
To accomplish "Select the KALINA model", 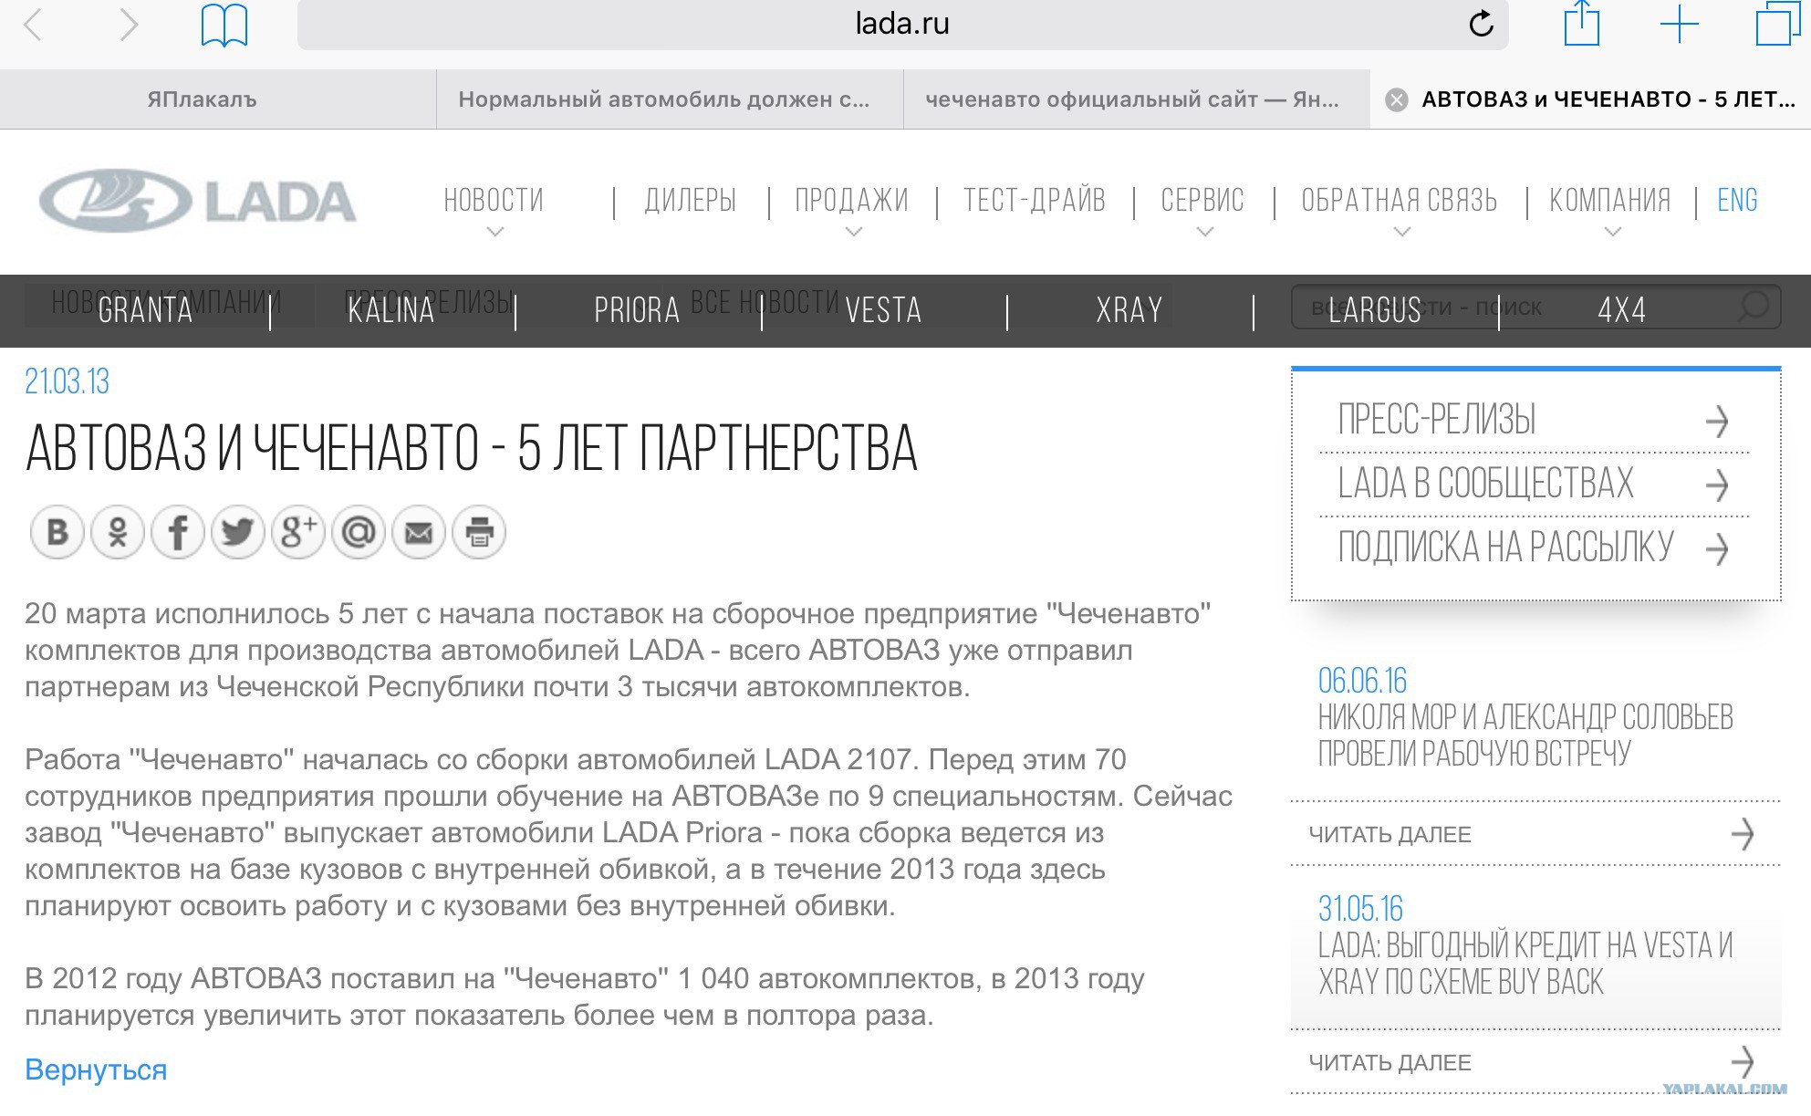I will click(x=391, y=310).
